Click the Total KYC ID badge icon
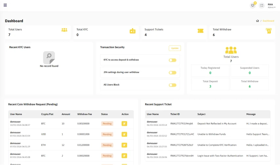This screenshot has height=165, width=280. (x=132, y=31)
